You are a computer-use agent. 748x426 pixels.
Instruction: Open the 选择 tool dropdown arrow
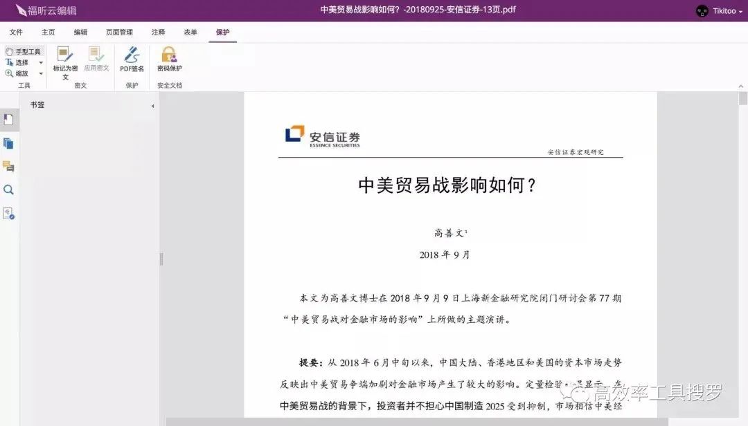[40, 62]
